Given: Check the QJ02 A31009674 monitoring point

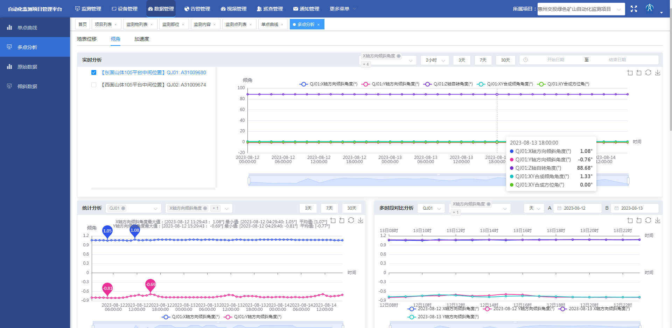Looking at the screenshot, I should pos(94,85).
